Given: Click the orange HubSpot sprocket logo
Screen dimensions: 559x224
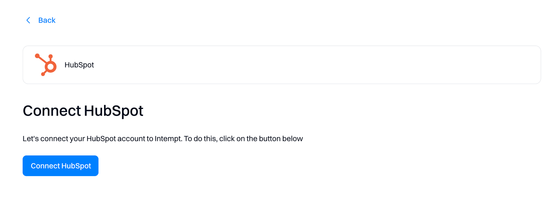Looking at the screenshot, I should [x=46, y=65].
